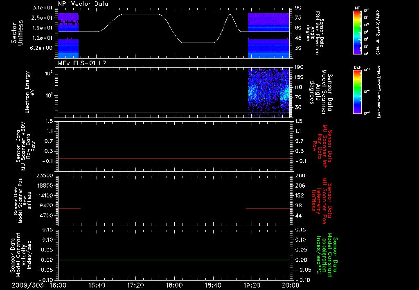Click the 1.2e+01 sector tick label
This screenshot has height=290, width=419.
tap(43, 38)
